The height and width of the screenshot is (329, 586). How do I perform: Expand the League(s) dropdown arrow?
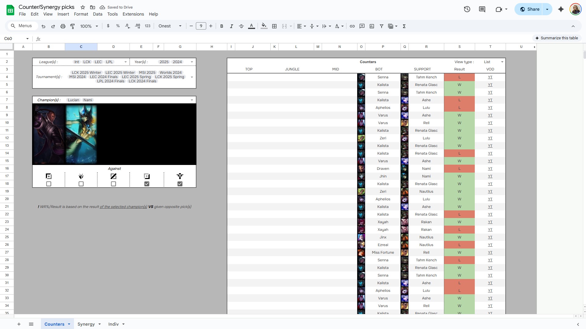tap(126, 62)
